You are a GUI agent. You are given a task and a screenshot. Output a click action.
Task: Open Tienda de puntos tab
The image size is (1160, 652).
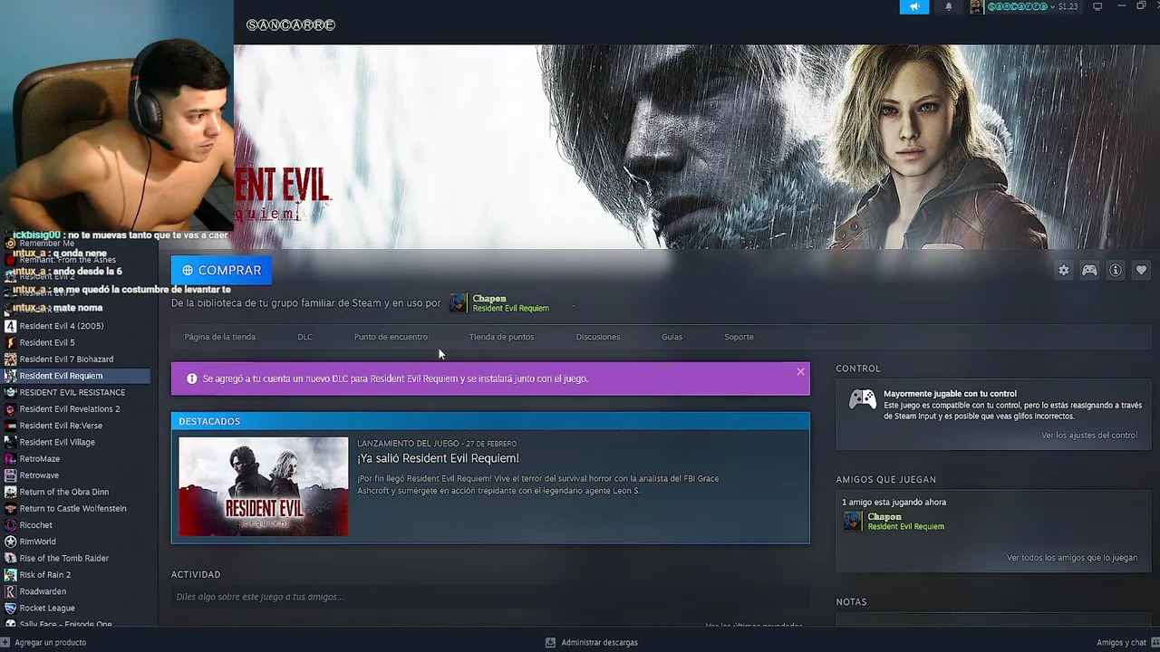pyautogui.click(x=501, y=337)
